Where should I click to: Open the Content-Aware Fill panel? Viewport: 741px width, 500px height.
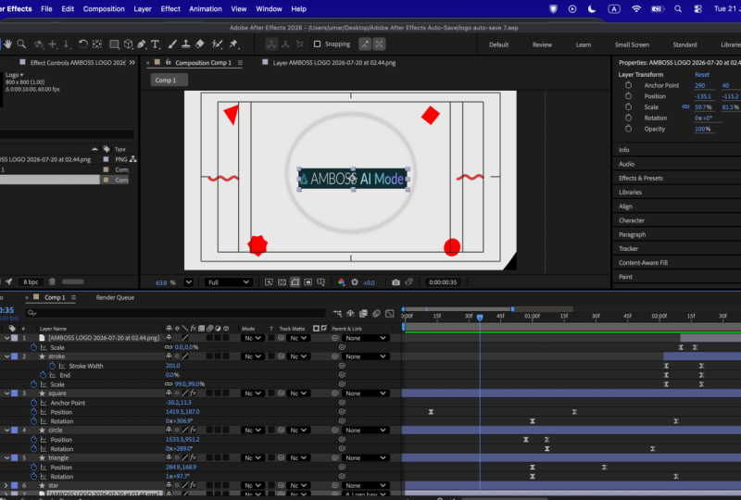643,263
